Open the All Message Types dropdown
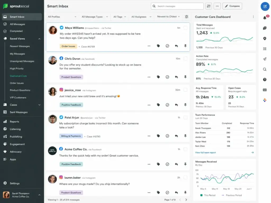271x203 pixels. point(95,17)
